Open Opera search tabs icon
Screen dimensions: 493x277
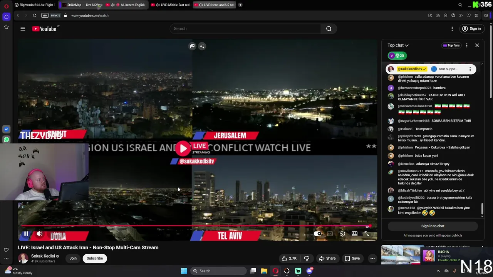(x=460, y=5)
